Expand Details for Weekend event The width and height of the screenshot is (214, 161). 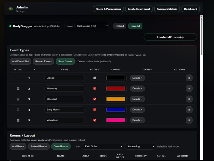[137, 99]
